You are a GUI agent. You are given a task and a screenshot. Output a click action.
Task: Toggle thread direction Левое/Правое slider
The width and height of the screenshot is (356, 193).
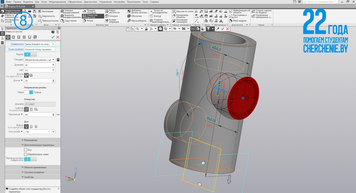pos(29,92)
